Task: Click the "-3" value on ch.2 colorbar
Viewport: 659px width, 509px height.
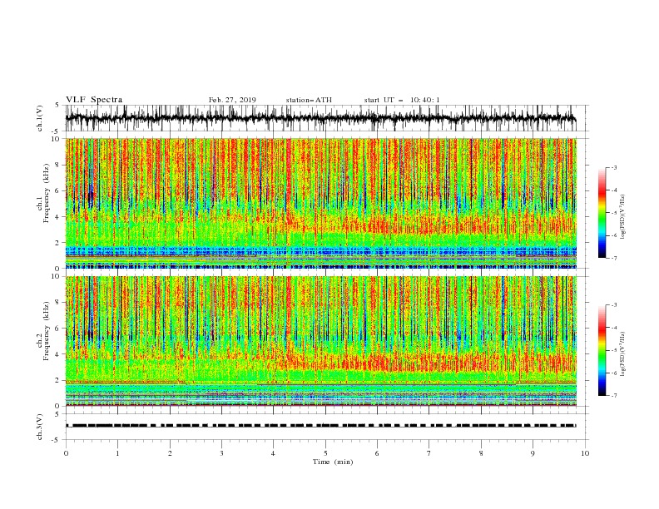Action: (613, 305)
